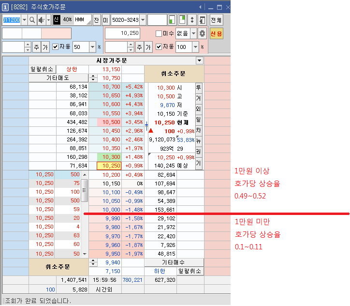Click the 9,950 bid price cell
The width and height of the screenshot is (350, 306).
(x=105, y=254)
